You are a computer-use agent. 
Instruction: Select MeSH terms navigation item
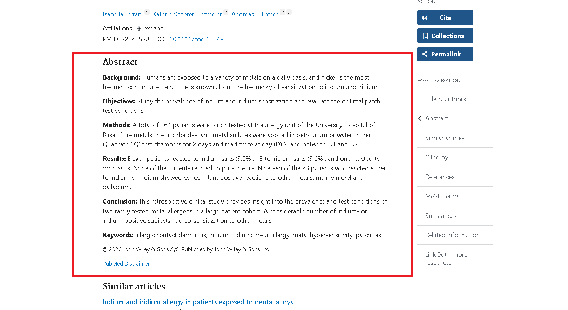[442, 196]
